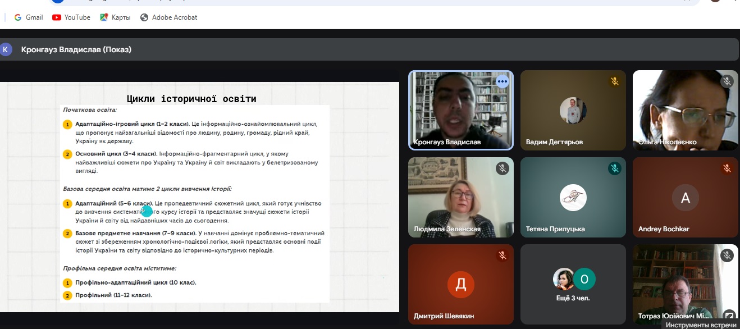The image size is (740, 329).
Task: Expand the "Ещё 3 чел." participants tile
Action: 573,284
